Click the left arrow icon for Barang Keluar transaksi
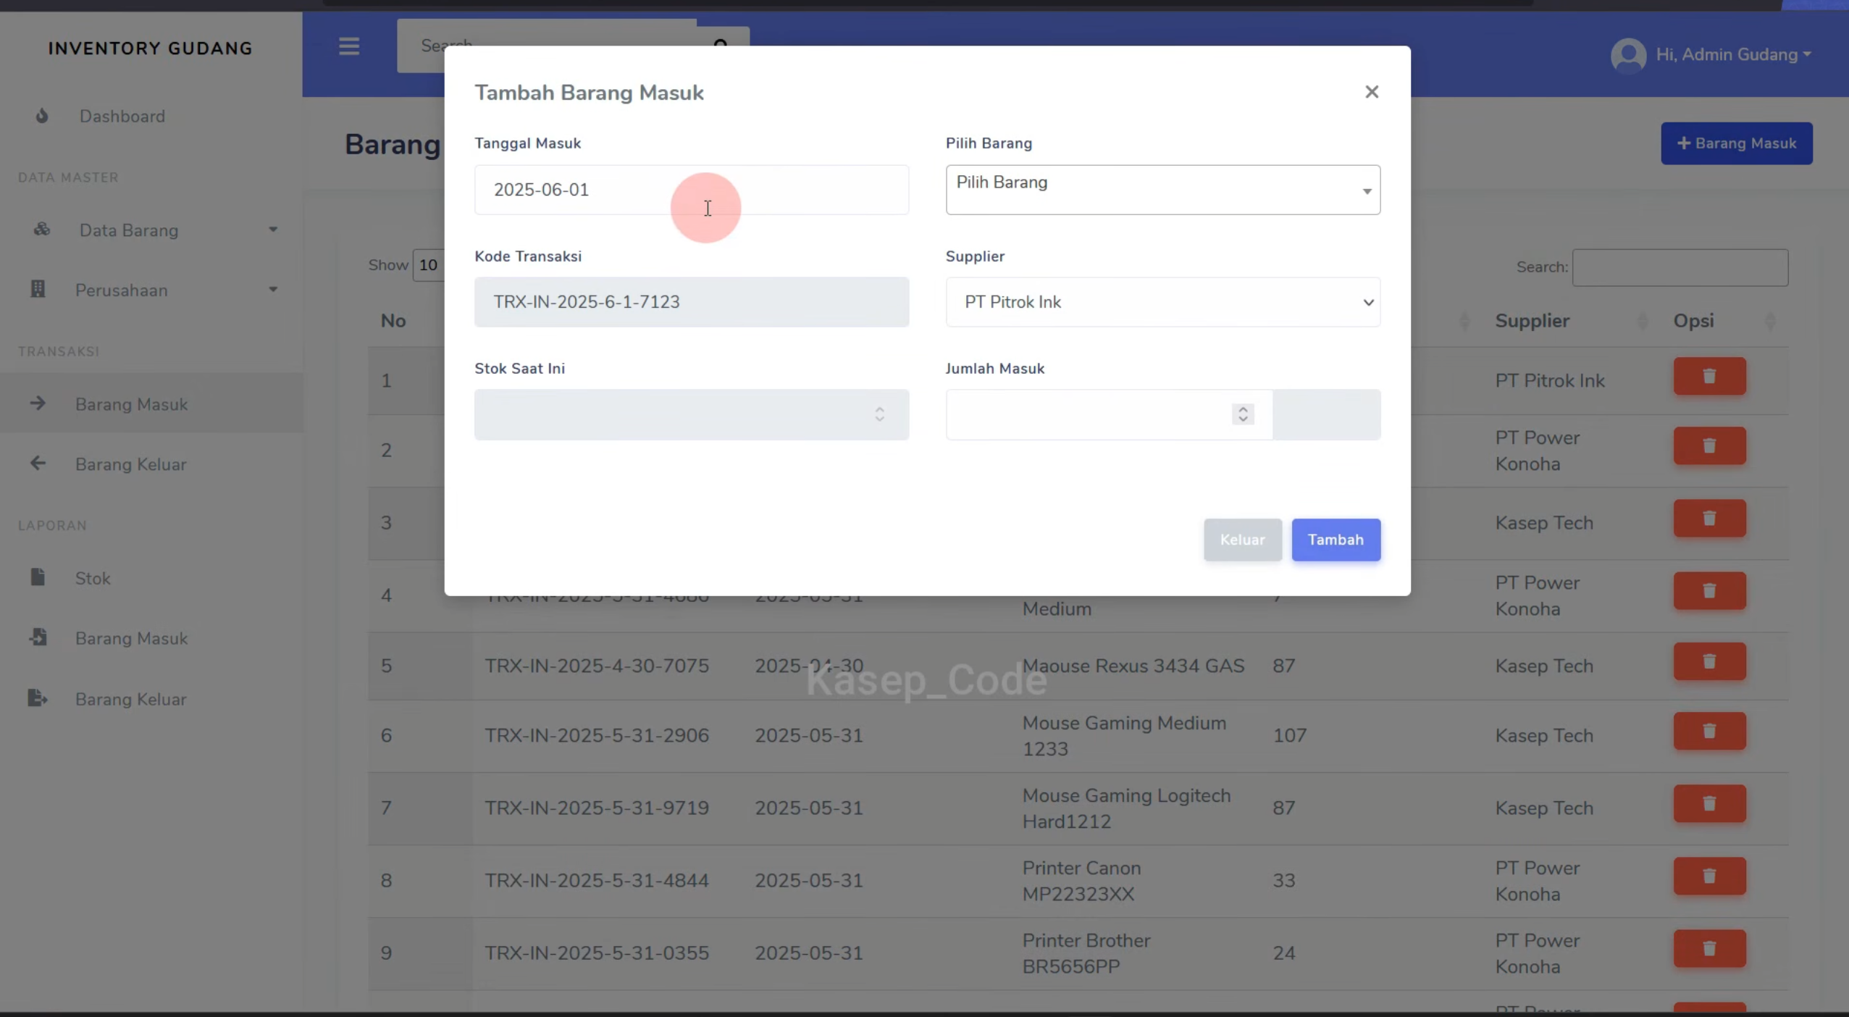This screenshot has height=1017, width=1849. [38, 464]
